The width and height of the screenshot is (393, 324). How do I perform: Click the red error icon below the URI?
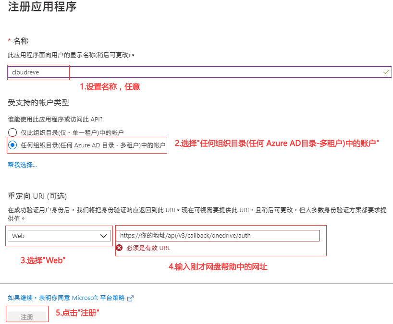tap(119, 248)
